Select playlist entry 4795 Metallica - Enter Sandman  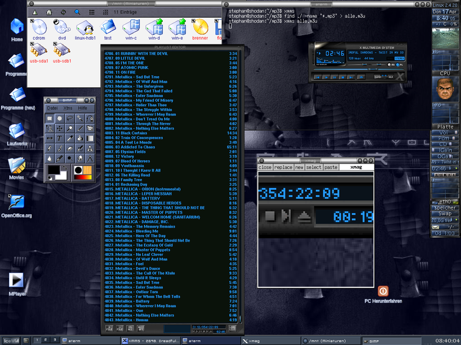pyautogui.click(x=171, y=96)
